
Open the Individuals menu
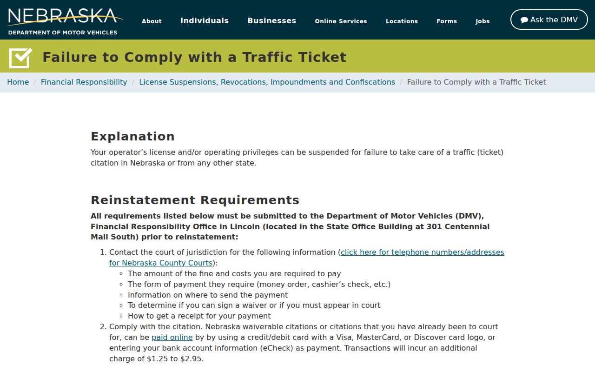coord(205,20)
